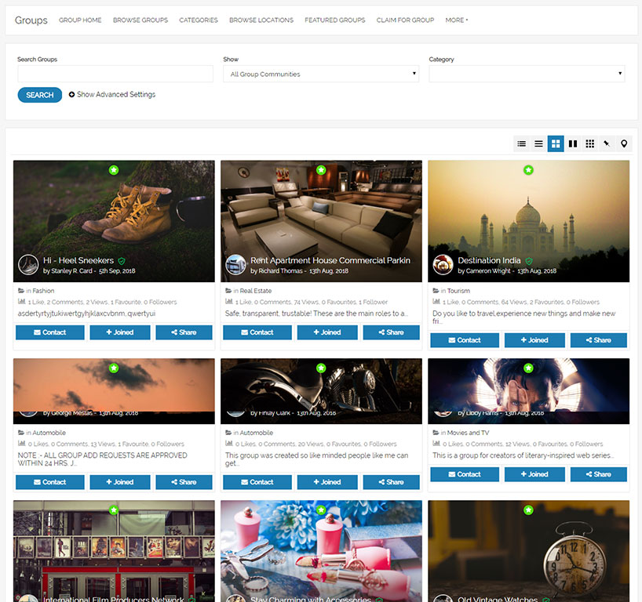Select the four-square grid view icon
The width and height of the screenshot is (642, 602).
pyautogui.click(x=556, y=143)
